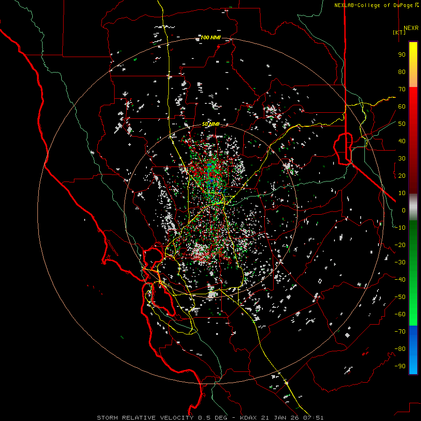Screen dimensions: 421x421
Task: Click the KDAX station identifier in caption
Action: pos(247,418)
